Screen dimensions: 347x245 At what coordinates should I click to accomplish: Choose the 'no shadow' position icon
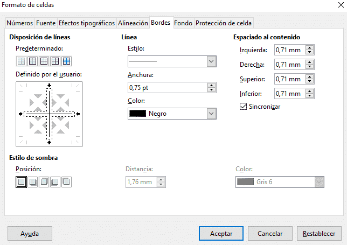click(x=21, y=182)
